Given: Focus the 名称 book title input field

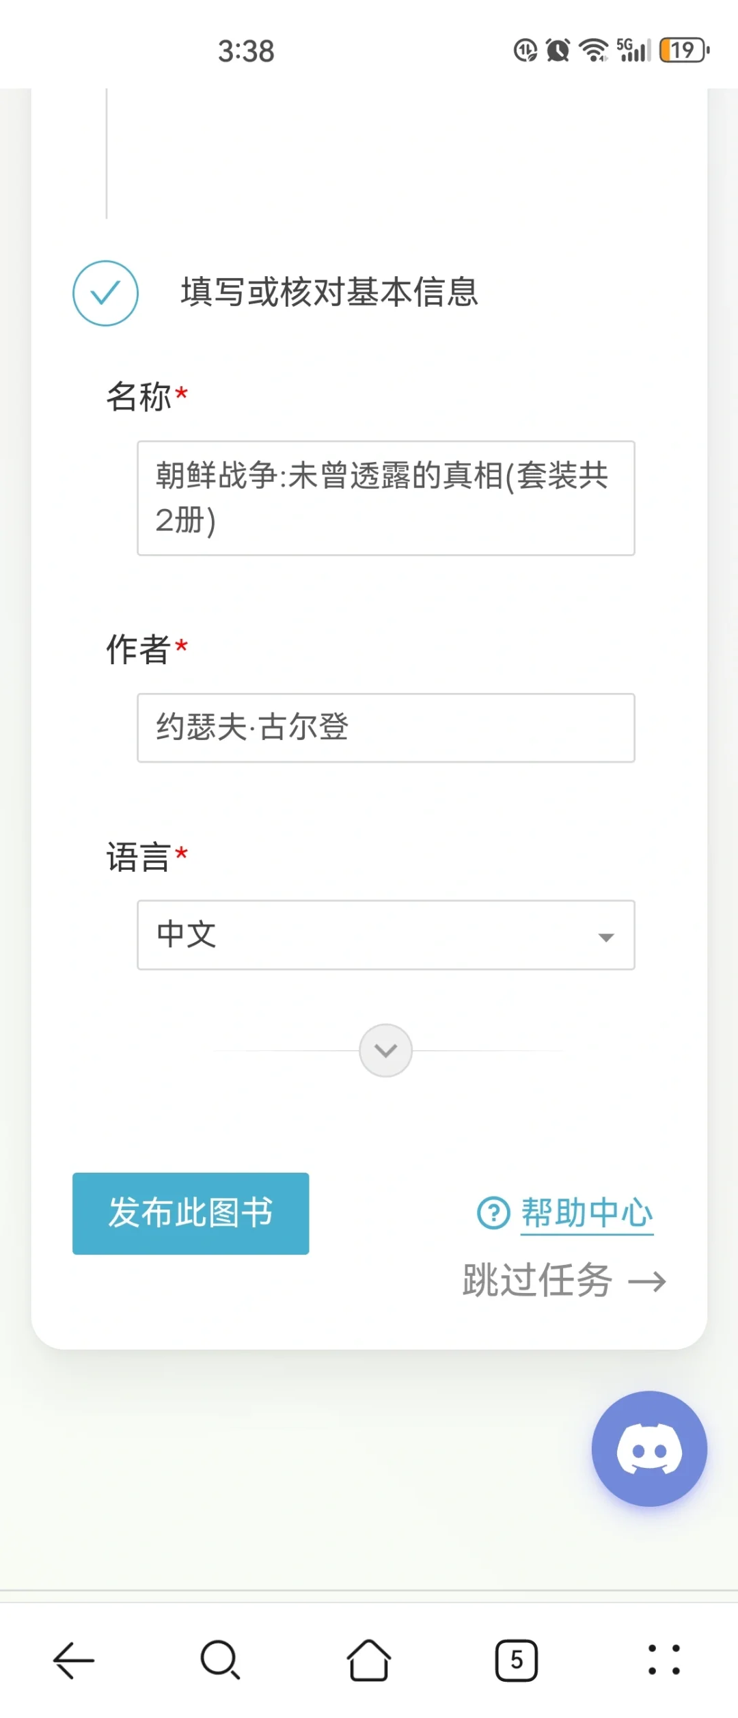Looking at the screenshot, I should [386, 497].
